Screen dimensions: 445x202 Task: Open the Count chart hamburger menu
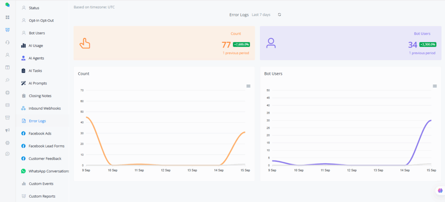click(x=248, y=86)
